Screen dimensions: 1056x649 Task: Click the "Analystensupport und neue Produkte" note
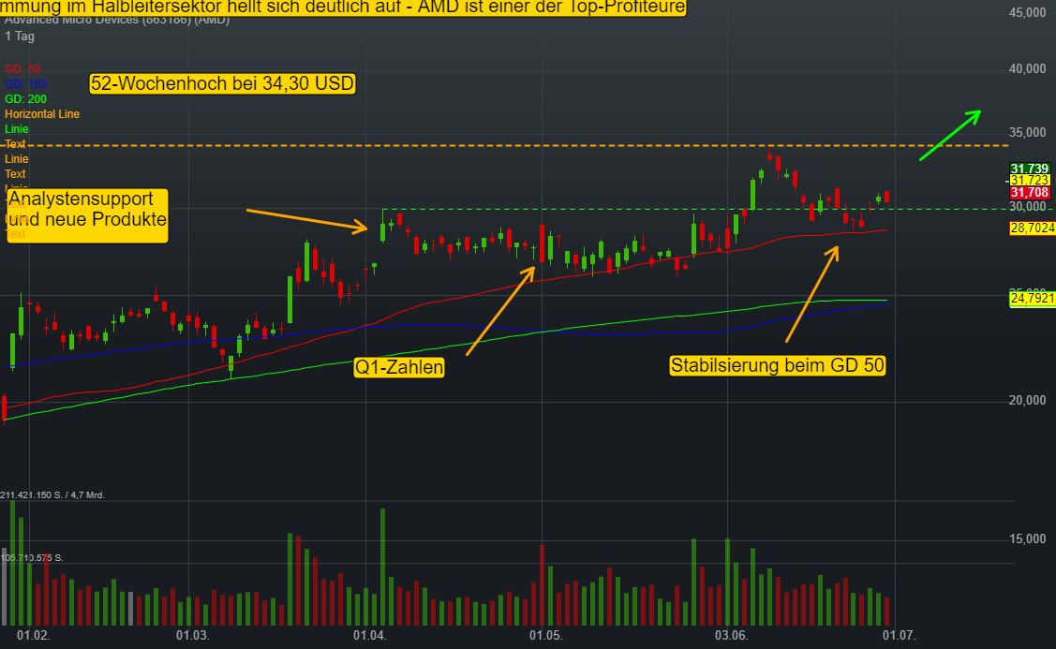click(x=87, y=215)
